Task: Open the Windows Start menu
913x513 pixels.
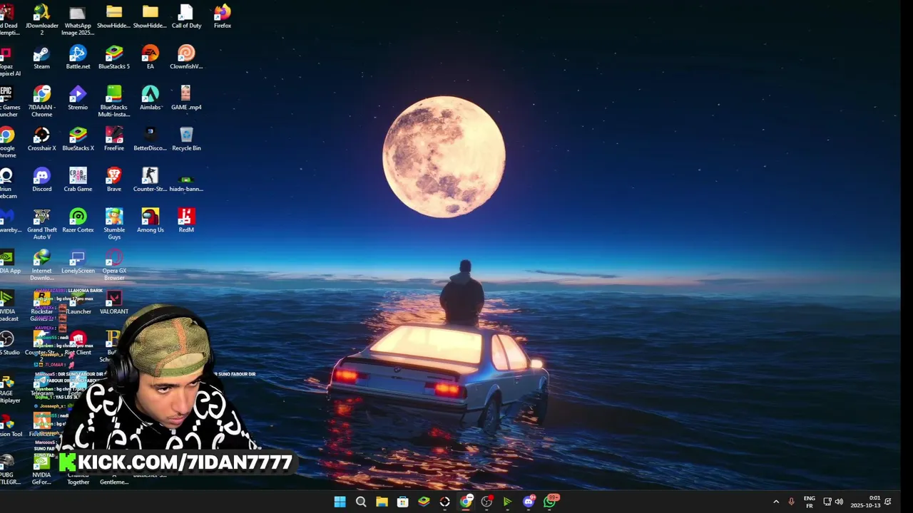Action: (x=340, y=502)
